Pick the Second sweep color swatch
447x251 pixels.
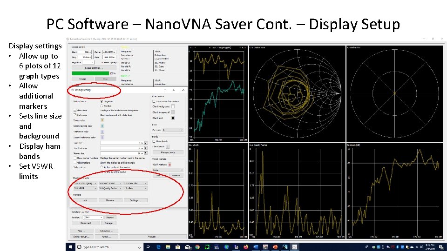[102, 126]
